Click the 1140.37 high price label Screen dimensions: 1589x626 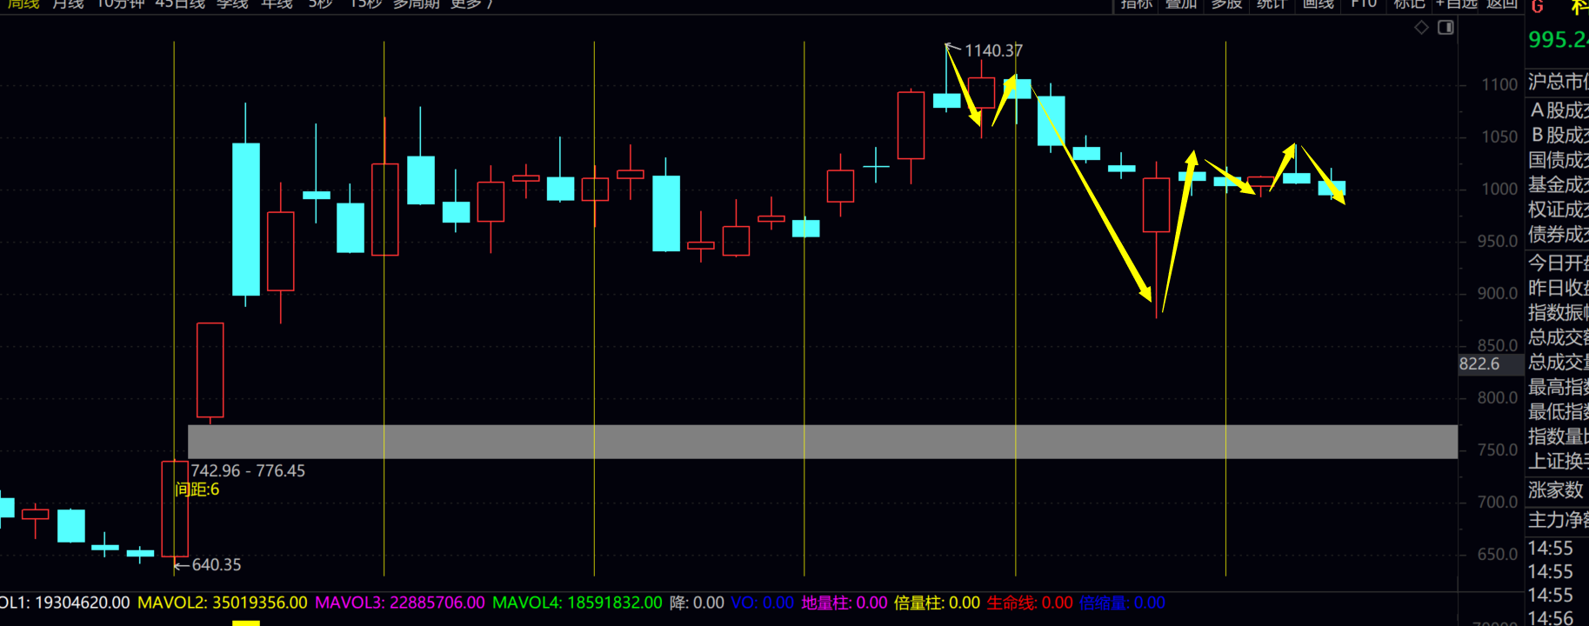coord(993,50)
